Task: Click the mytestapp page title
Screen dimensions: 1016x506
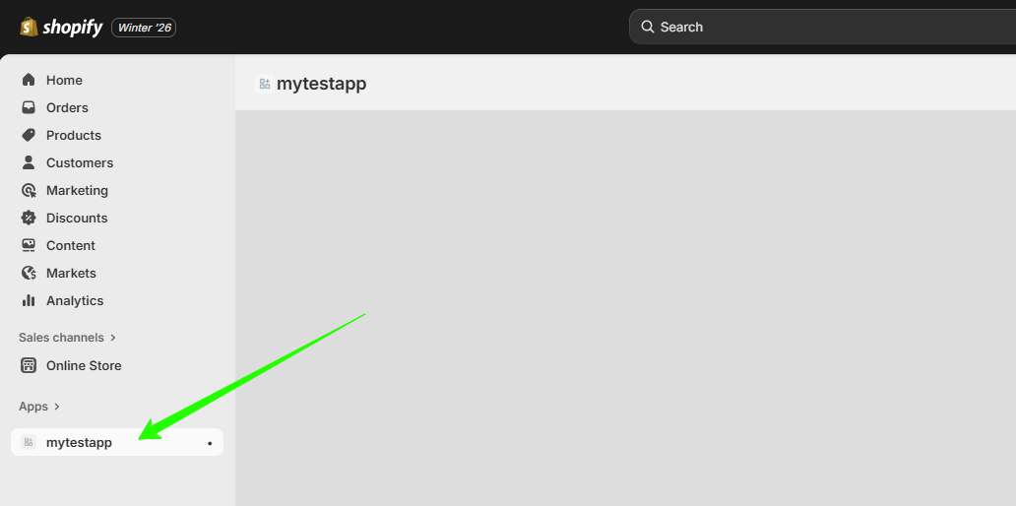Action: click(x=321, y=84)
